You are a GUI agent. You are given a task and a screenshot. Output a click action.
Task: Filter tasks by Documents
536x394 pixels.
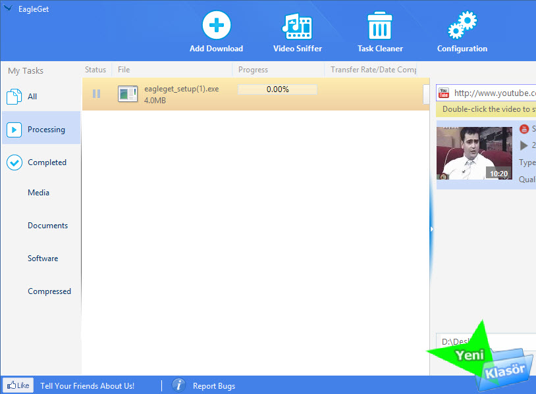point(47,226)
